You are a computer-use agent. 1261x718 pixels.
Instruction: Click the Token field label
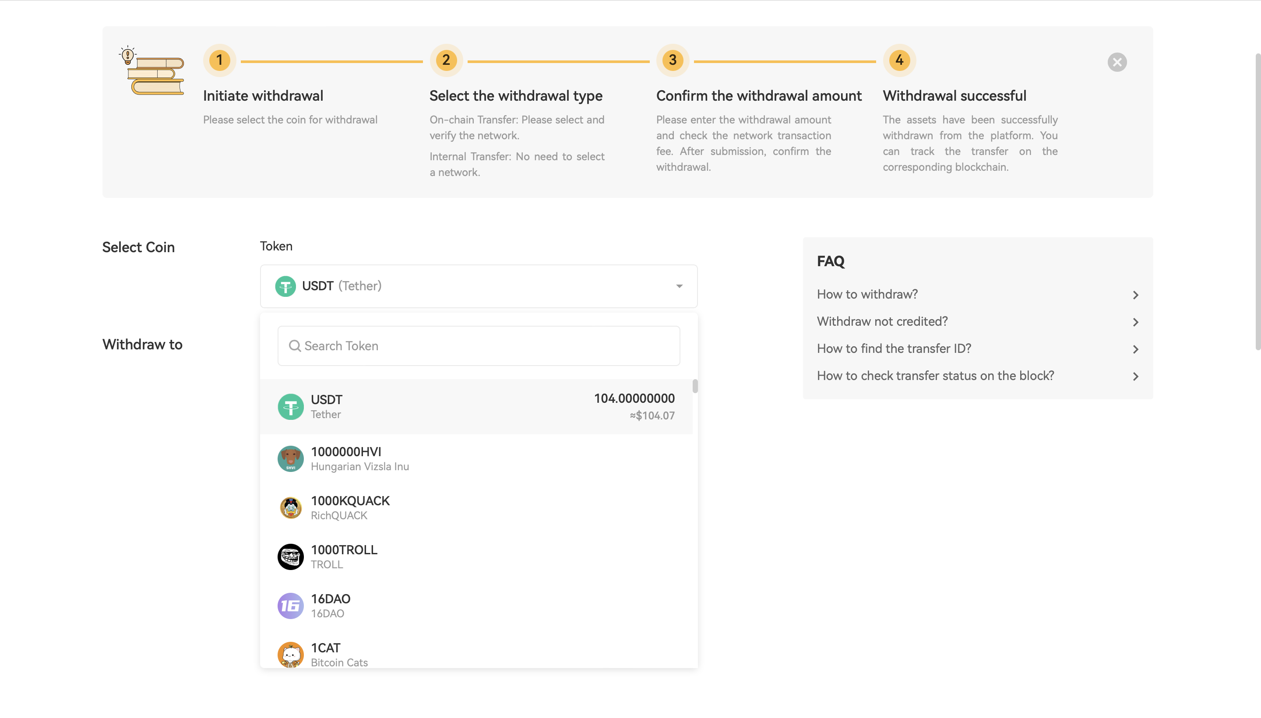click(276, 246)
